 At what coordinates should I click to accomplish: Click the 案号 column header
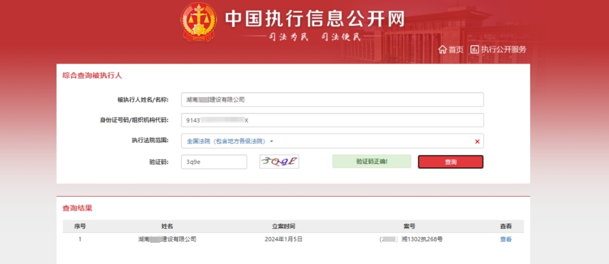pos(409,226)
